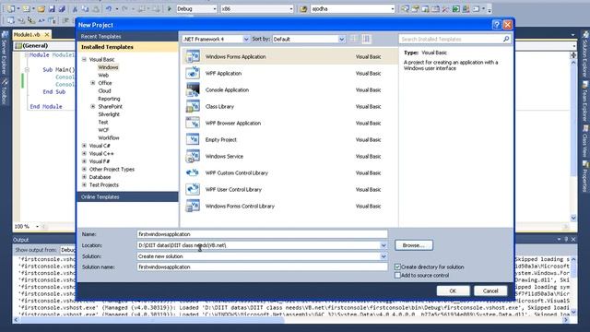Click the Find in Files icon beside ajodha box
This screenshot has width=590, height=332.
303,8
